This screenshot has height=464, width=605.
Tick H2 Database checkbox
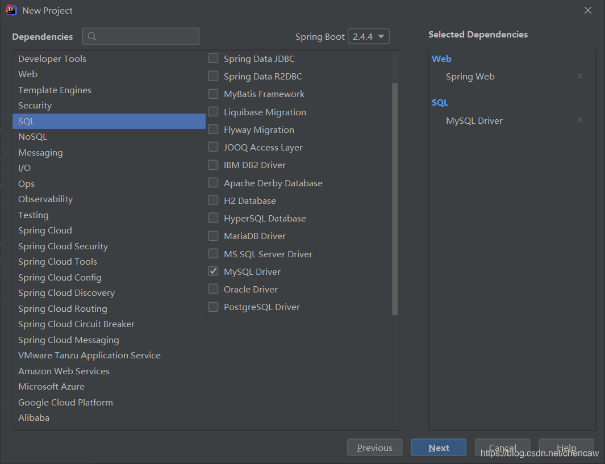point(214,200)
